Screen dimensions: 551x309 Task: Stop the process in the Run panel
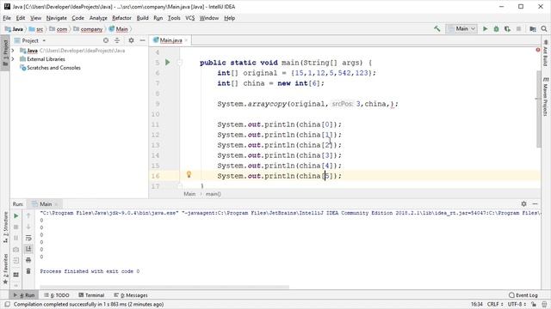point(15,227)
